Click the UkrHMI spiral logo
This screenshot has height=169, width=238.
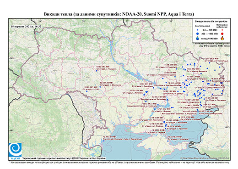[x=15, y=150]
